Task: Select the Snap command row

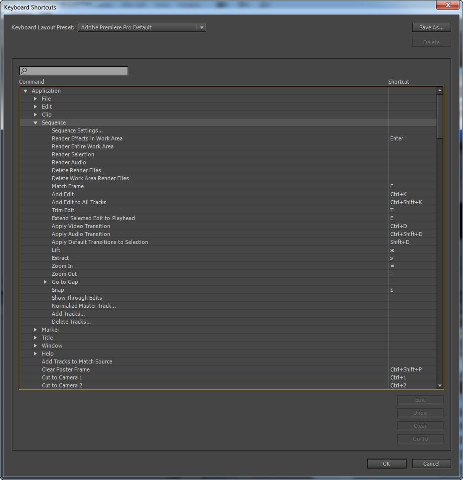Action: (228, 290)
